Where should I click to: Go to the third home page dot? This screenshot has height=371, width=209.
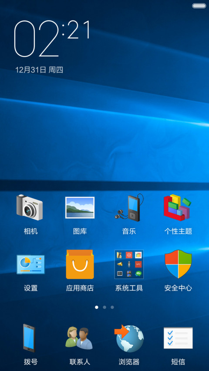click(112, 307)
